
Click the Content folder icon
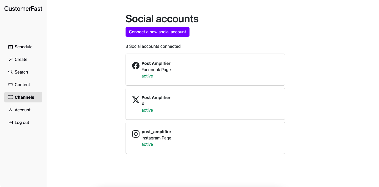coord(11,85)
